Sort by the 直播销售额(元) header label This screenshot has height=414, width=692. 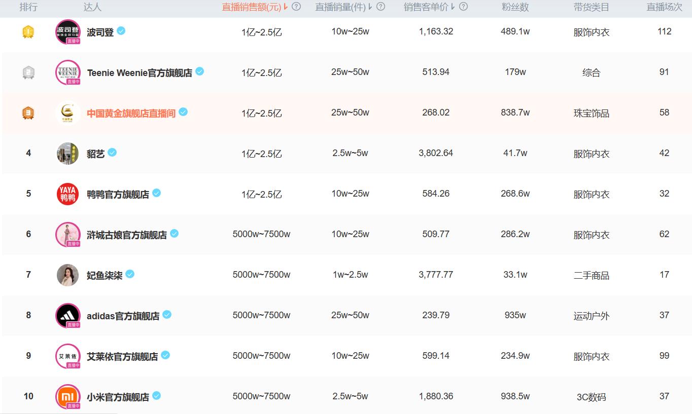(252, 7)
